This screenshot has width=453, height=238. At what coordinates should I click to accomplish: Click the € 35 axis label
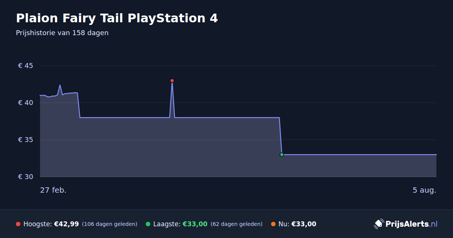(26, 140)
